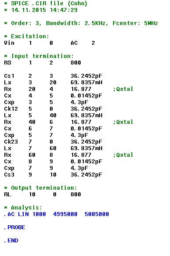Viewport: 170px width, 256px height.
Task: Click the 'SPICE .CIR file (Cohn)' comment line
Action: pos(46,4)
